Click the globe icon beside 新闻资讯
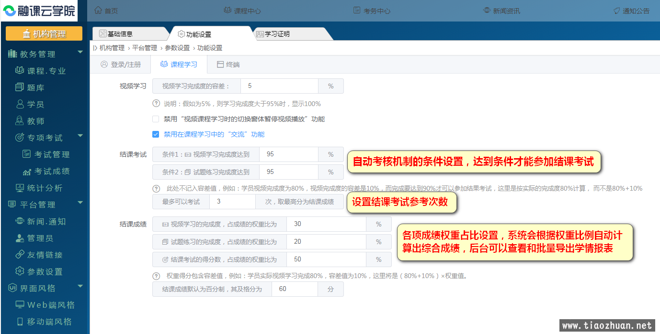The image size is (660, 334). (x=487, y=11)
